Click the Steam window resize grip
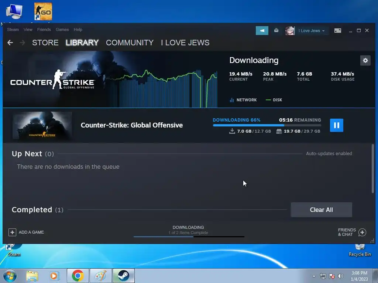Screen dimensions: 378x283 pos(372,241)
